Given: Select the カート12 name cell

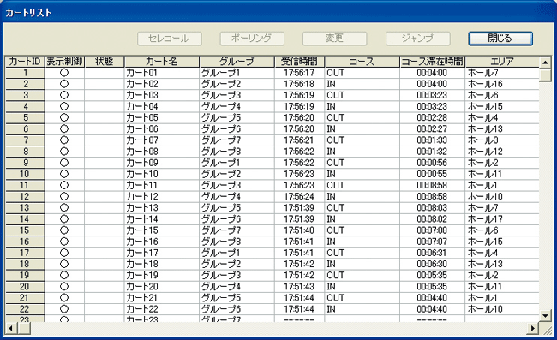Looking at the screenshot, I should tap(162, 197).
